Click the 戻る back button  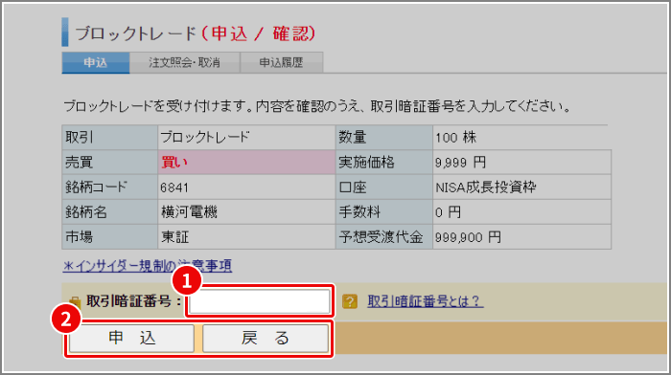pos(266,339)
